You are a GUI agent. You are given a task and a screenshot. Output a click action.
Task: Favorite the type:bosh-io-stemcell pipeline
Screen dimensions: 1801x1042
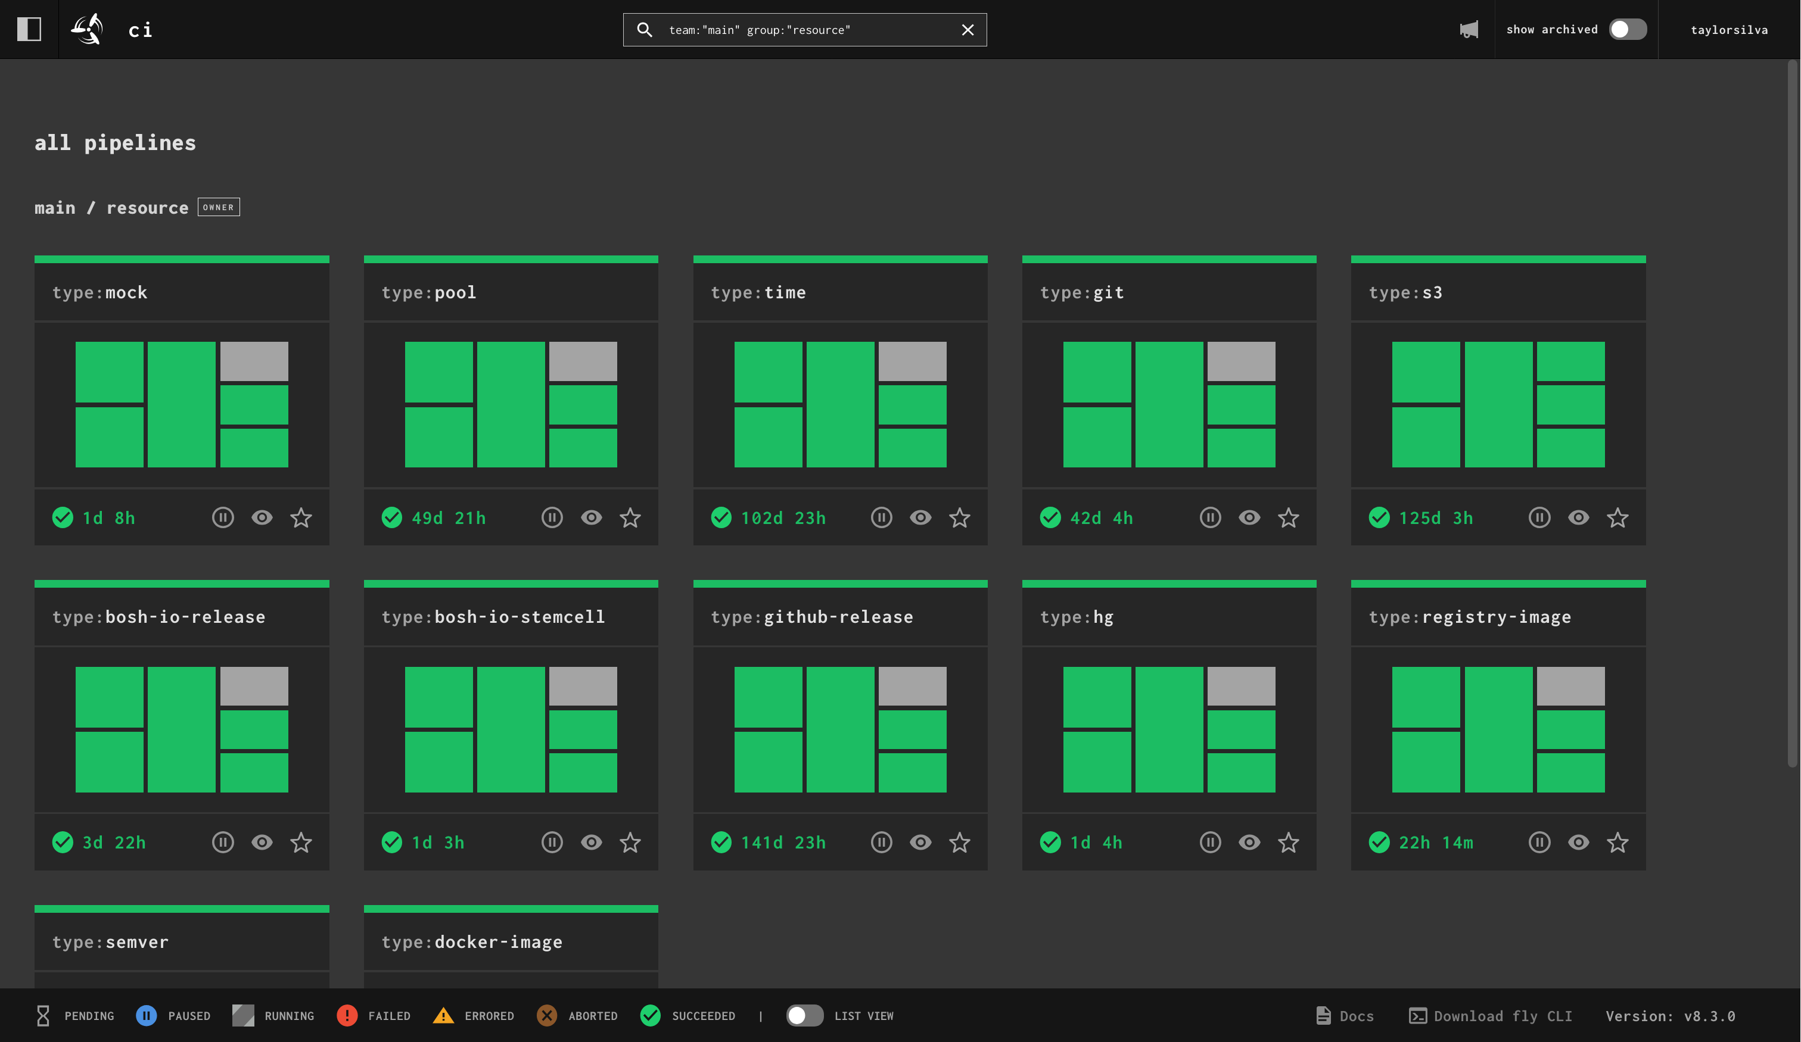630,842
